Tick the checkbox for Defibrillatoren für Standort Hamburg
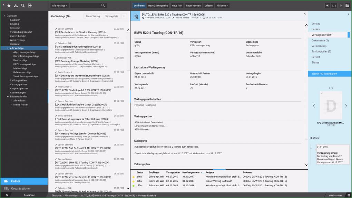 click(x=51, y=32)
